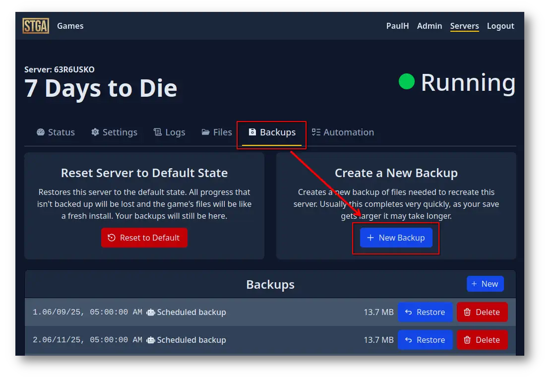
Task: Delete the 06/11/25 scheduled backup
Action: coord(482,340)
